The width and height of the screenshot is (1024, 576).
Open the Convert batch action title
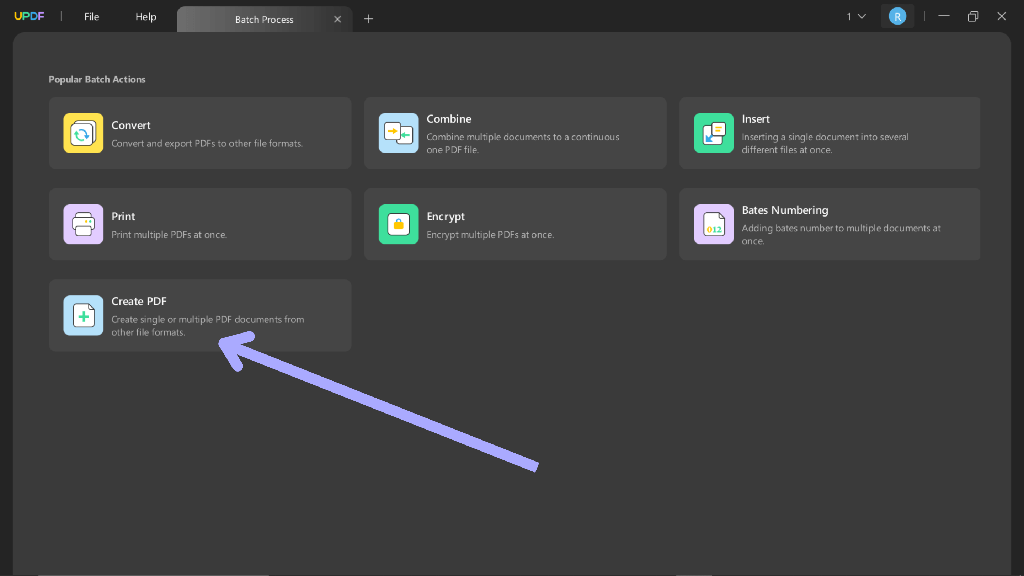(x=131, y=125)
